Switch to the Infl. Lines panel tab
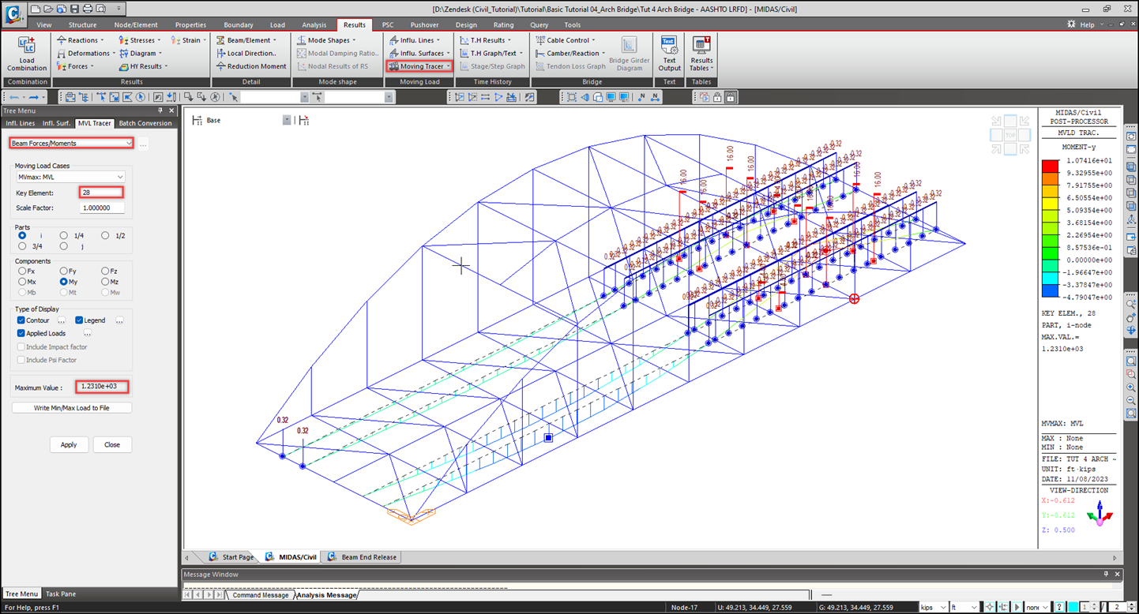 21,123
